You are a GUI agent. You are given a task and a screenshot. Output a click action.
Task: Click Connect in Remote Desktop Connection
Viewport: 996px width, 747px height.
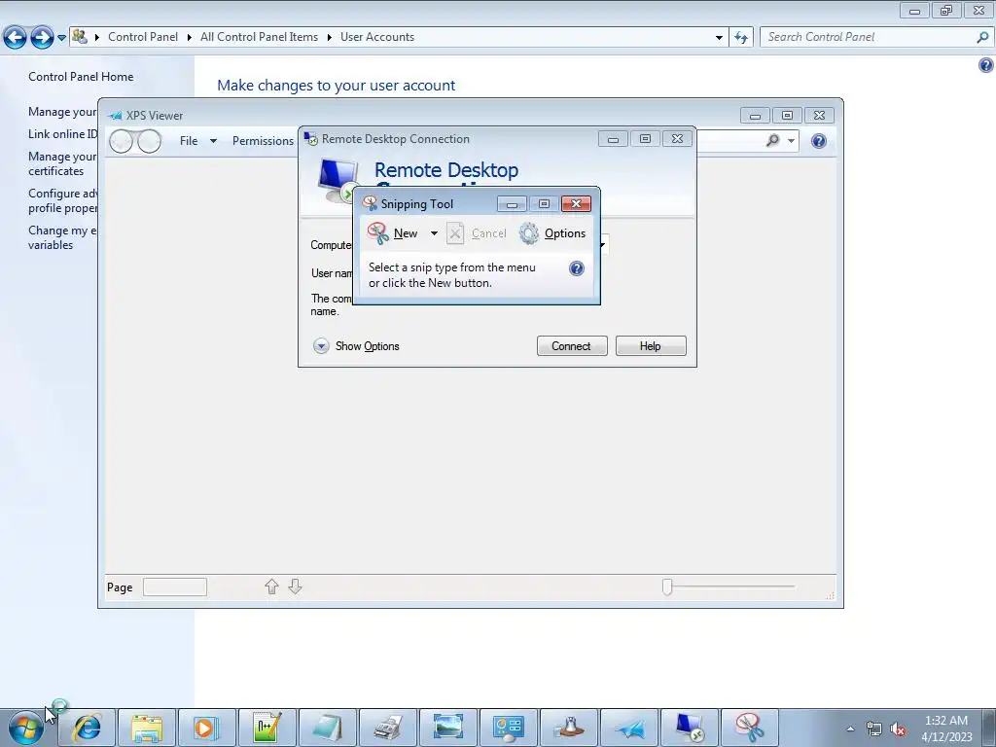[x=572, y=346]
